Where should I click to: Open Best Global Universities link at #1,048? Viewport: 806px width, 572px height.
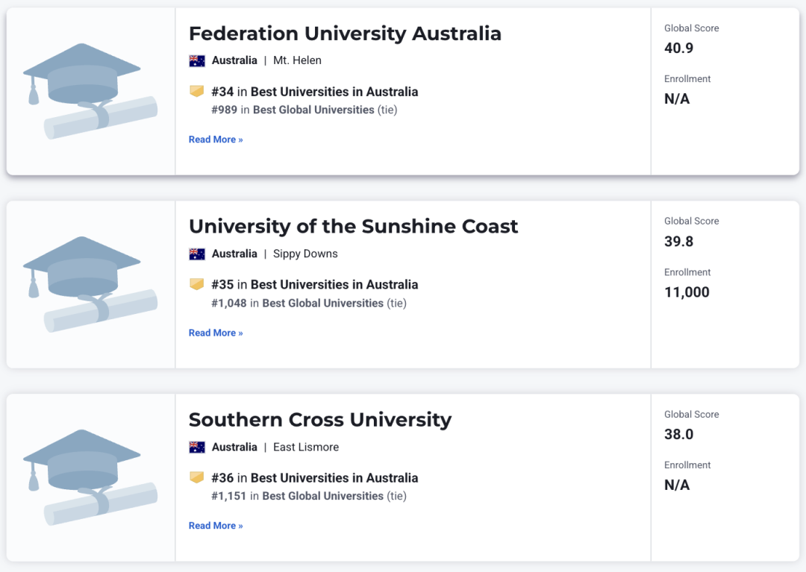[x=323, y=303]
